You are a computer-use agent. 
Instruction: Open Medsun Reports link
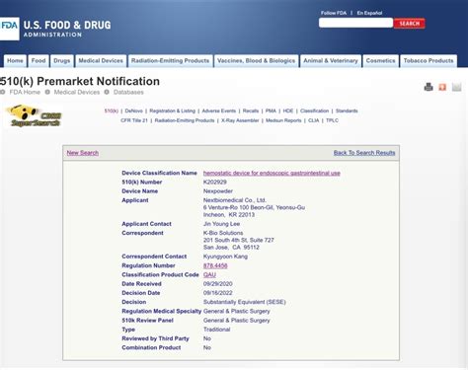pos(283,120)
